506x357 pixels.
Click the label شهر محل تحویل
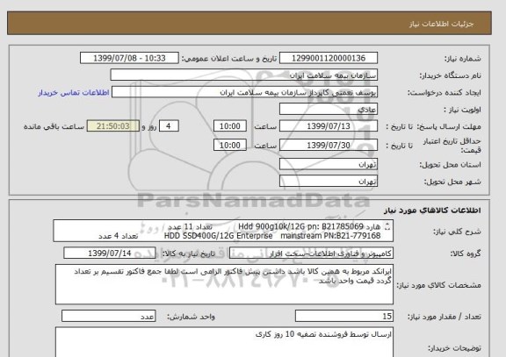coord(452,182)
